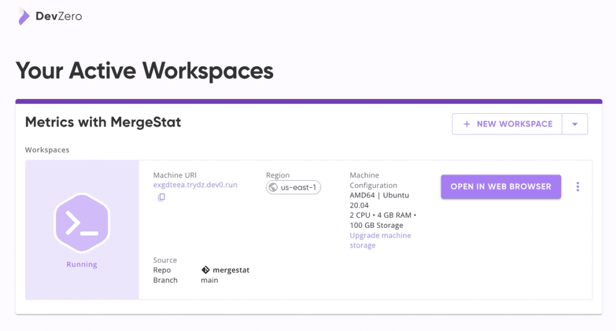
Task: Click the DevZero logo icon
Action: (24, 17)
